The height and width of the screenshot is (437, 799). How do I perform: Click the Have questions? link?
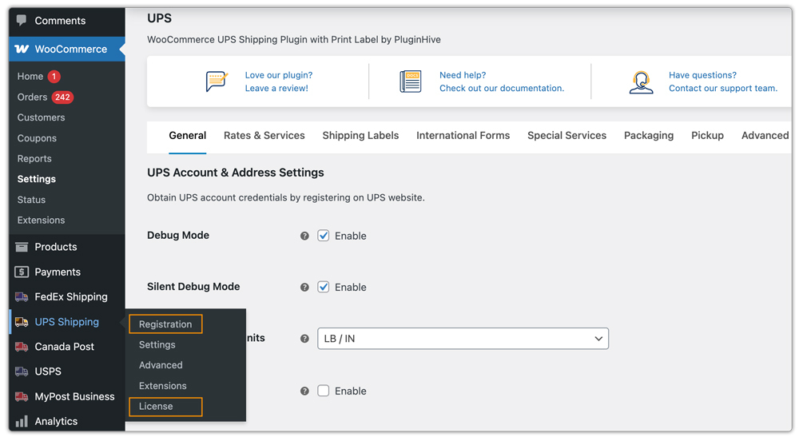point(702,75)
